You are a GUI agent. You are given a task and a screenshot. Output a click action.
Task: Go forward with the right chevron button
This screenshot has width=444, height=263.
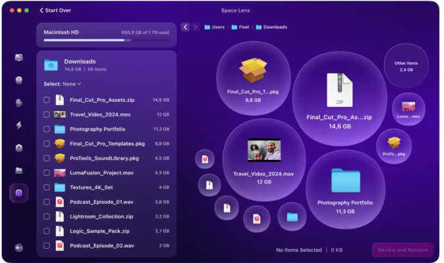(x=195, y=27)
